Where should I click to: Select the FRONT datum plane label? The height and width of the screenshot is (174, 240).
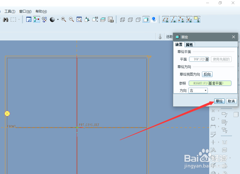pos(11,126)
